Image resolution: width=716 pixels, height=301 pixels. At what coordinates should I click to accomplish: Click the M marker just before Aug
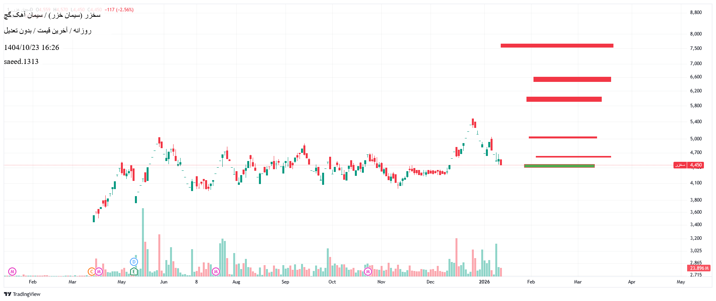tap(216, 271)
